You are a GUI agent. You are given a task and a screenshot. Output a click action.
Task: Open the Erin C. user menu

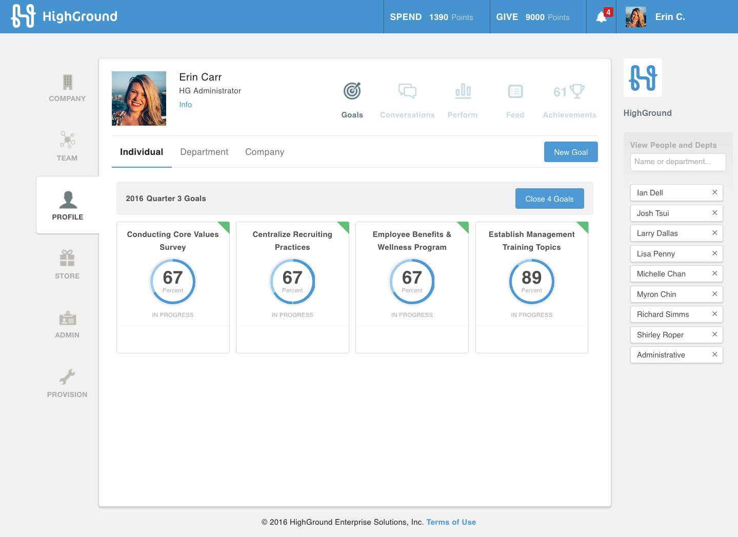point(655,17)
